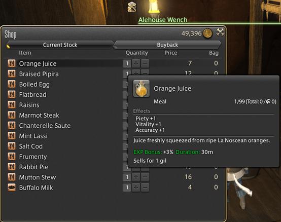
Task: Click the Mutton Stew quantity field
Action: (127, 177)
